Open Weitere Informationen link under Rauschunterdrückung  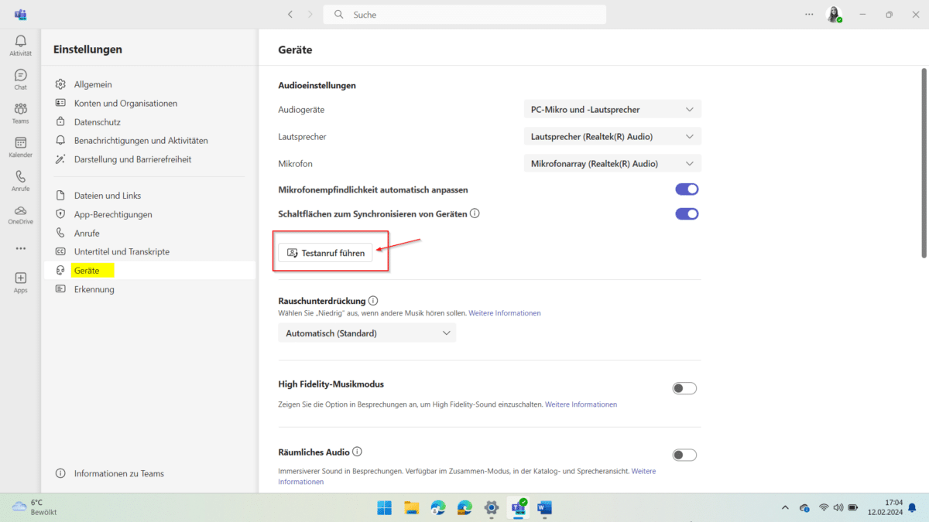[x=505, y=312]
